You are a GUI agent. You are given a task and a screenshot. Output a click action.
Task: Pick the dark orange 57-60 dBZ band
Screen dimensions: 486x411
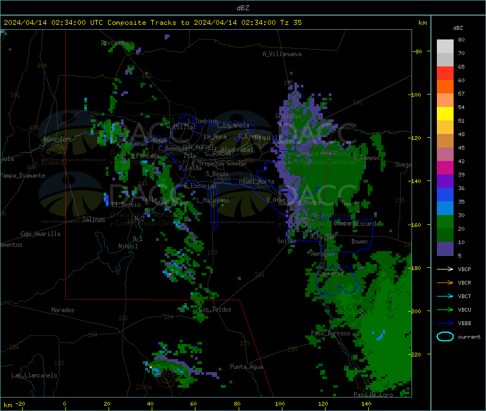(x=445, y=87)
